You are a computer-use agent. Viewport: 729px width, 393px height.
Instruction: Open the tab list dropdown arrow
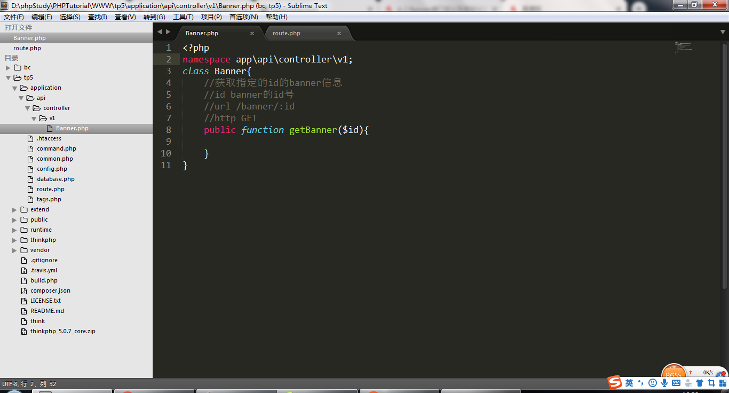pos(723,32)
